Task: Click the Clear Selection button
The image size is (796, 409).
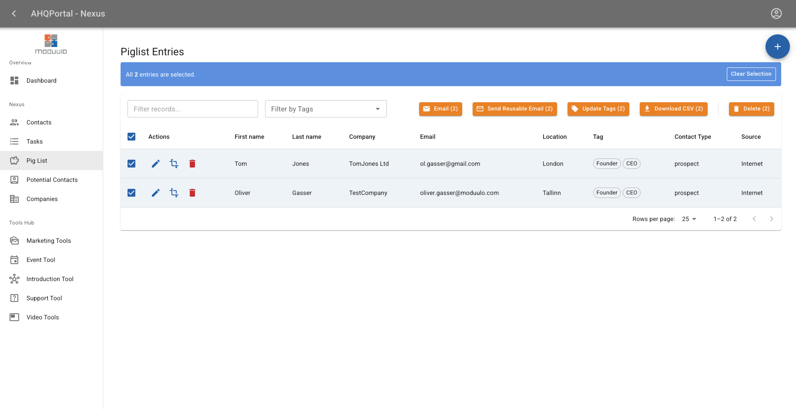Action: click(751, 74)
